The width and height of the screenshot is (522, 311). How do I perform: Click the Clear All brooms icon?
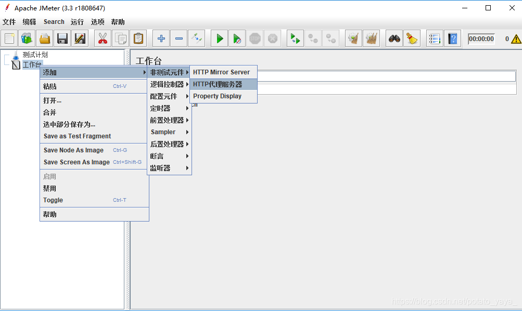[x=371, y=38]
